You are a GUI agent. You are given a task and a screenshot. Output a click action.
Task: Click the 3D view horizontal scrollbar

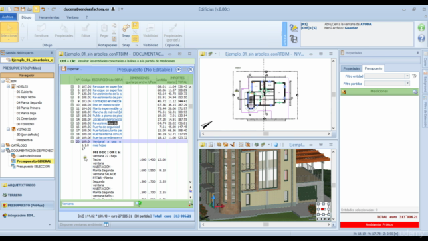coord(266,224)
